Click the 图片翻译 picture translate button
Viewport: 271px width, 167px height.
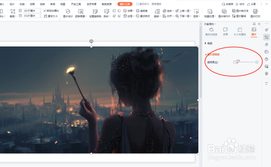pyautogui.click(x=239, y=16)
